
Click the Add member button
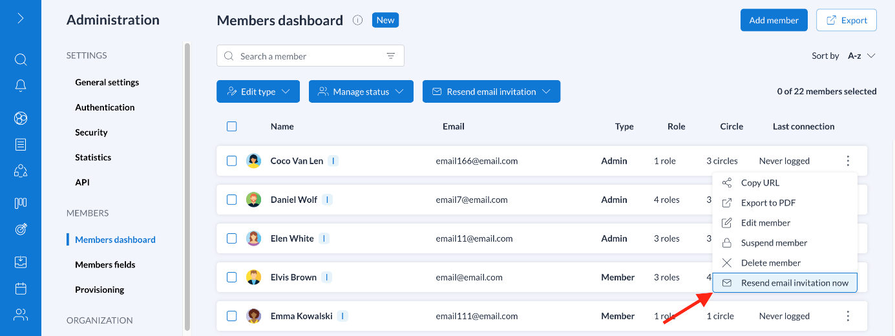click(x=774, y=20)
